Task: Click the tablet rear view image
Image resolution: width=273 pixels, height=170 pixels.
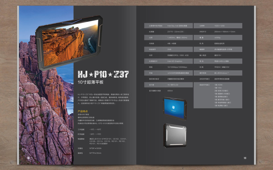Action: (175, 136)
